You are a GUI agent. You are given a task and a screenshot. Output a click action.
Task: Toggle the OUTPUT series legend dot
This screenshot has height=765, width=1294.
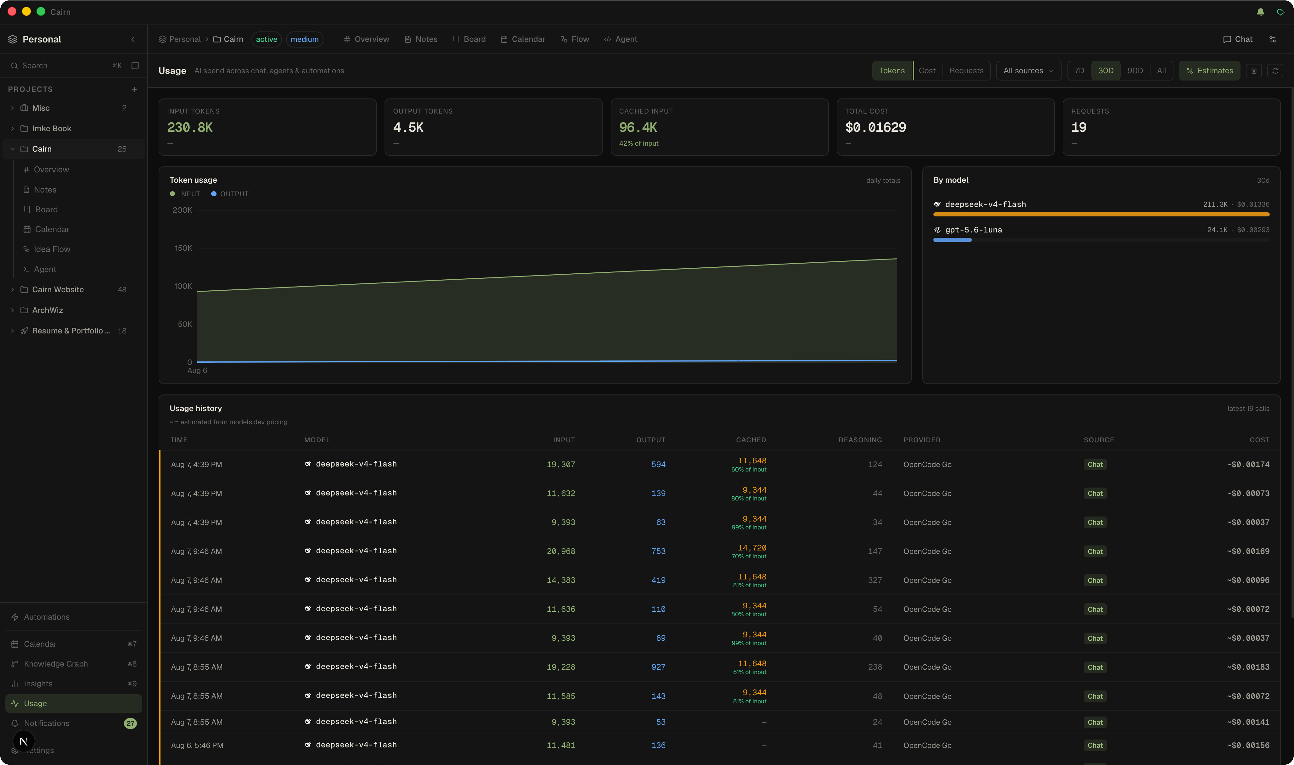[x=214, y=194]
